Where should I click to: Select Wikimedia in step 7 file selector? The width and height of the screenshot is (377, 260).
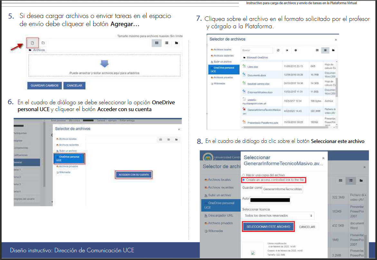pos(218,84)
